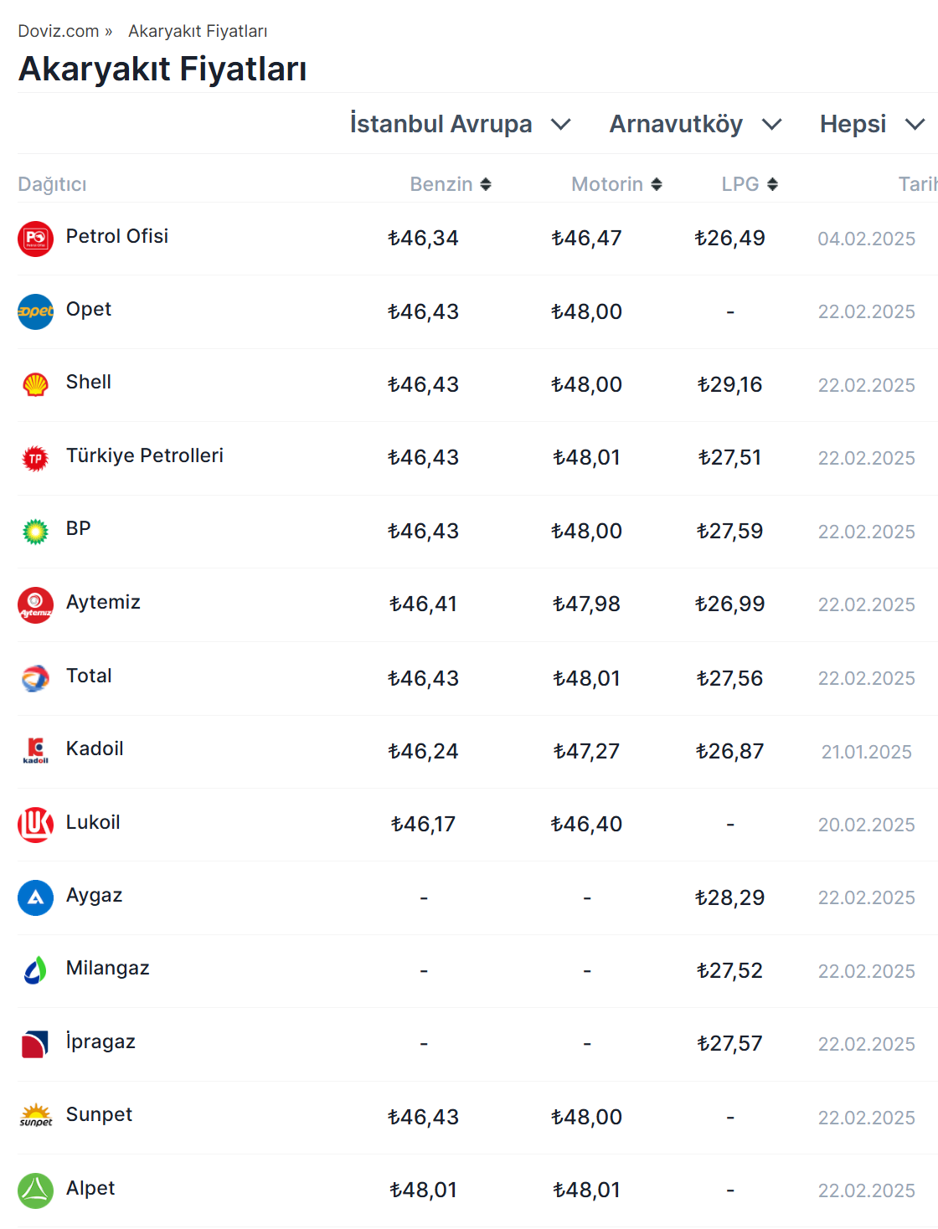Open Akaryakıt Fiyatları breadcrumb link
Image resolution: width=938 pixels, height=1229 pixels.
click(198, 31)
